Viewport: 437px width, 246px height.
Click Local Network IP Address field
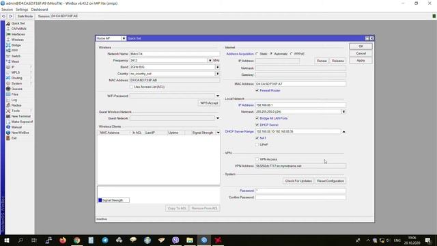300,105
